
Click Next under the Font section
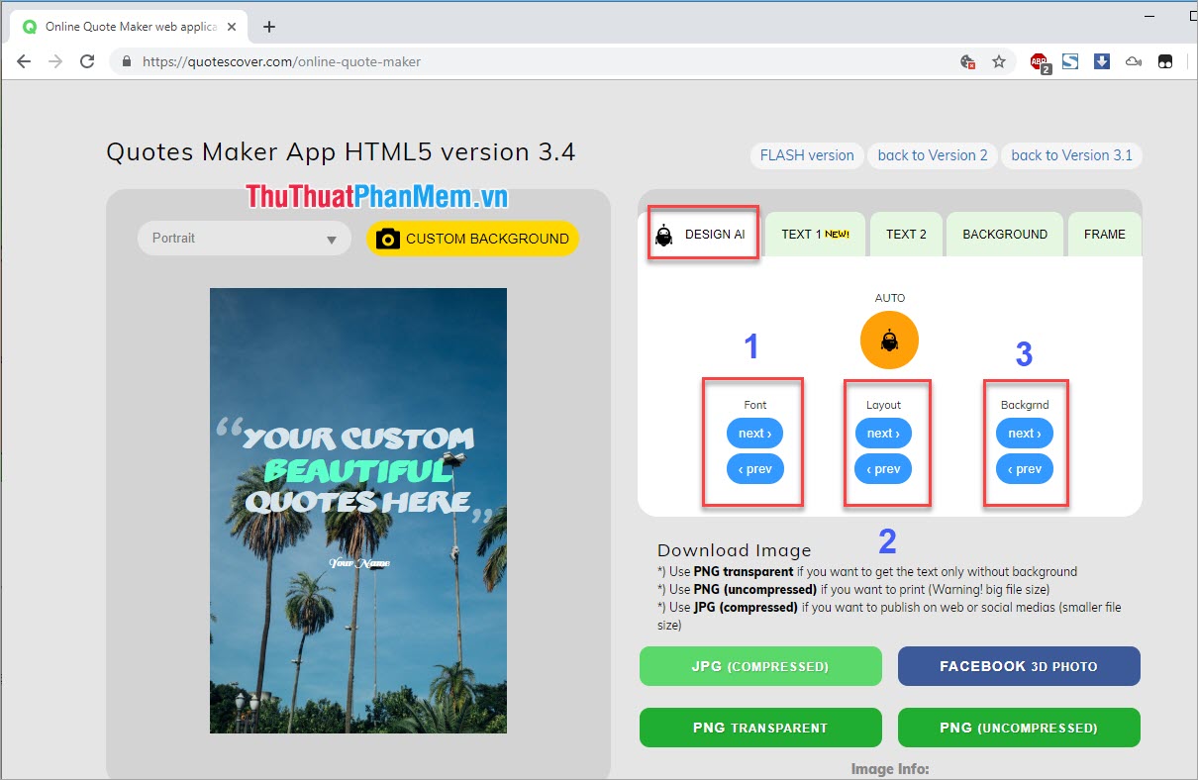coord(754,433)
